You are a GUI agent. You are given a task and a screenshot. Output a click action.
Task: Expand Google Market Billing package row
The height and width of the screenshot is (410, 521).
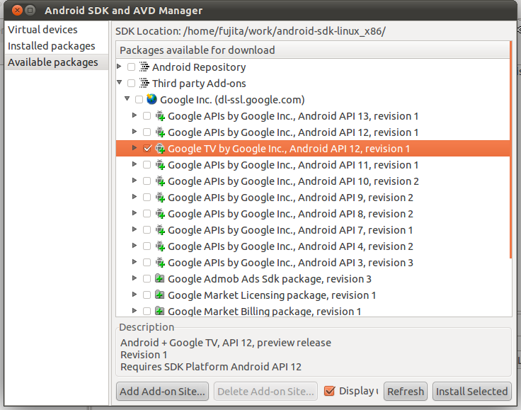pyautogui.click(x=134, y=311)
